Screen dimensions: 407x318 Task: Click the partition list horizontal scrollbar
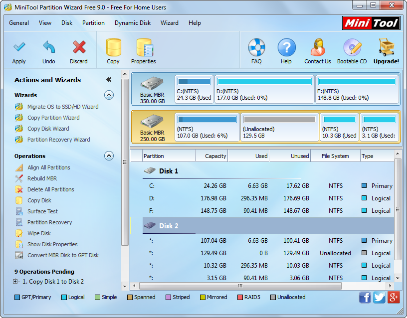pyautogui.click(x=240, y=286)
